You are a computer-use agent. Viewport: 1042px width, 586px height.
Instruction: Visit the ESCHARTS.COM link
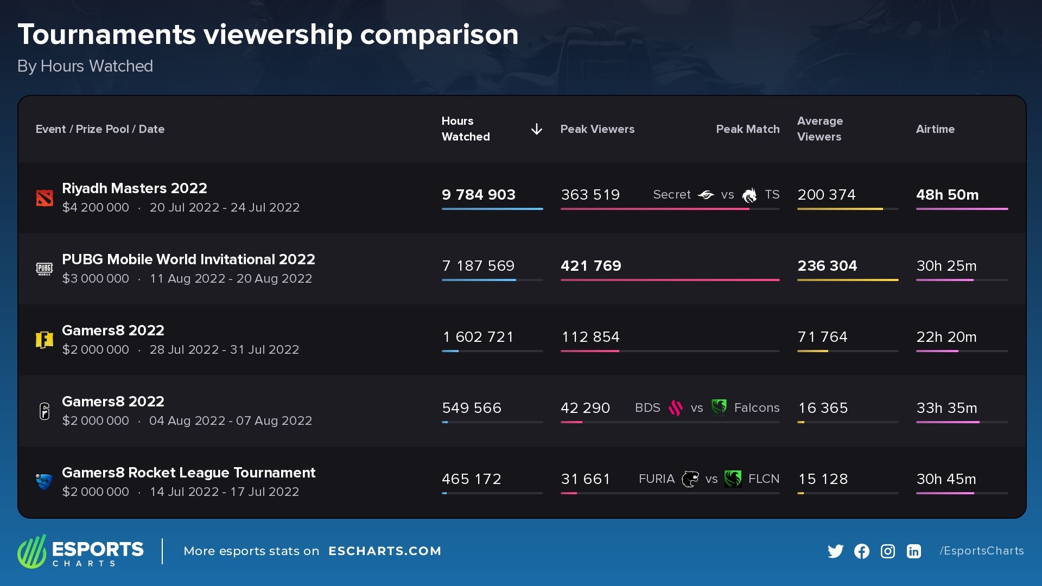(385, 551)
